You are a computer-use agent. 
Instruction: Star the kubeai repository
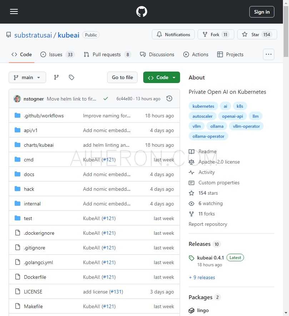point(257,34)
